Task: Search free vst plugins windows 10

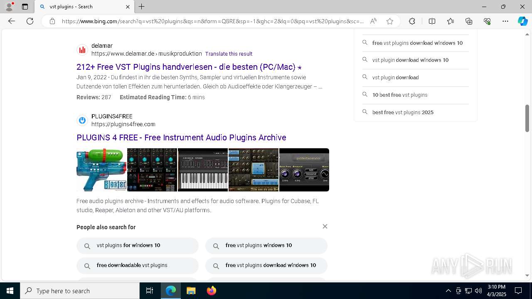Action: click(266, 246)
